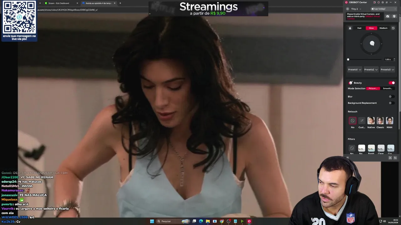Set gimbal speed to Medium
Viewport: 401px width, 225px height.
pos(383,28)
